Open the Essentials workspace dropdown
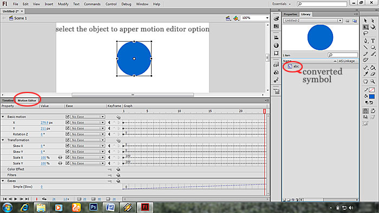 pyautogui.click(x=282, y=4)
